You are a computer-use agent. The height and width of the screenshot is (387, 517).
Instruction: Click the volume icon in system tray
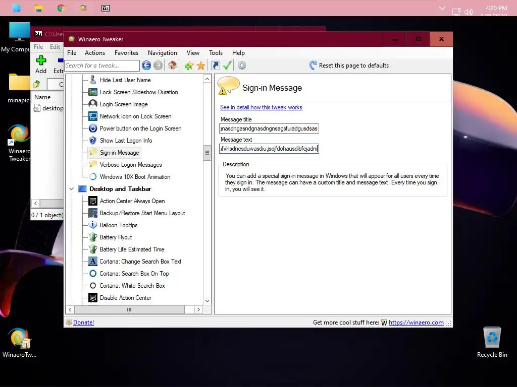[468, 12]
